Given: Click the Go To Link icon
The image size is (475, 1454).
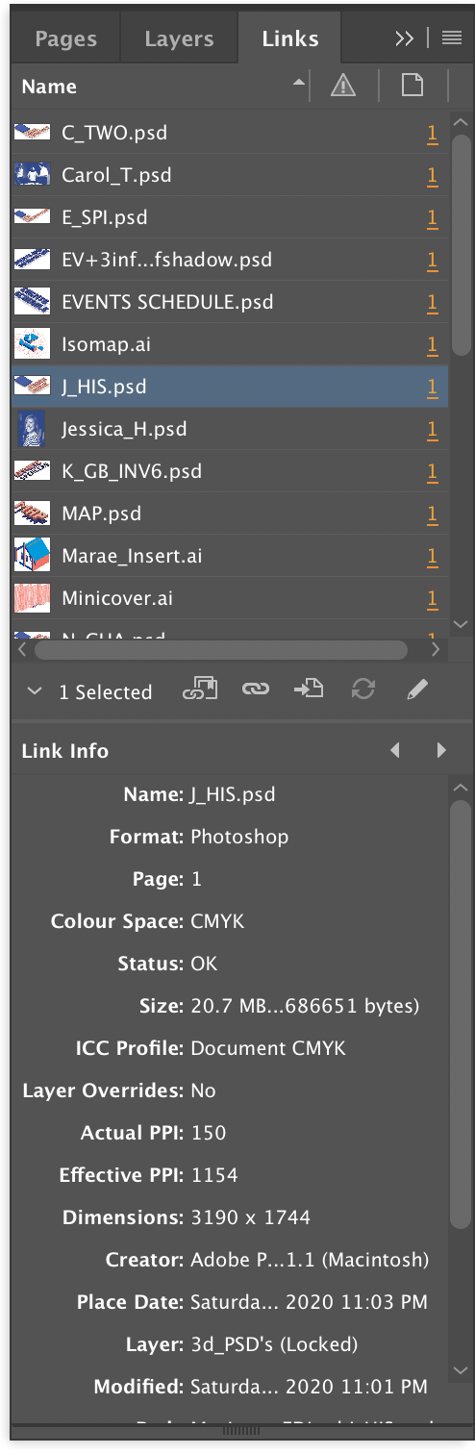Looking at the screenshot, I should (x=309, y=689).
